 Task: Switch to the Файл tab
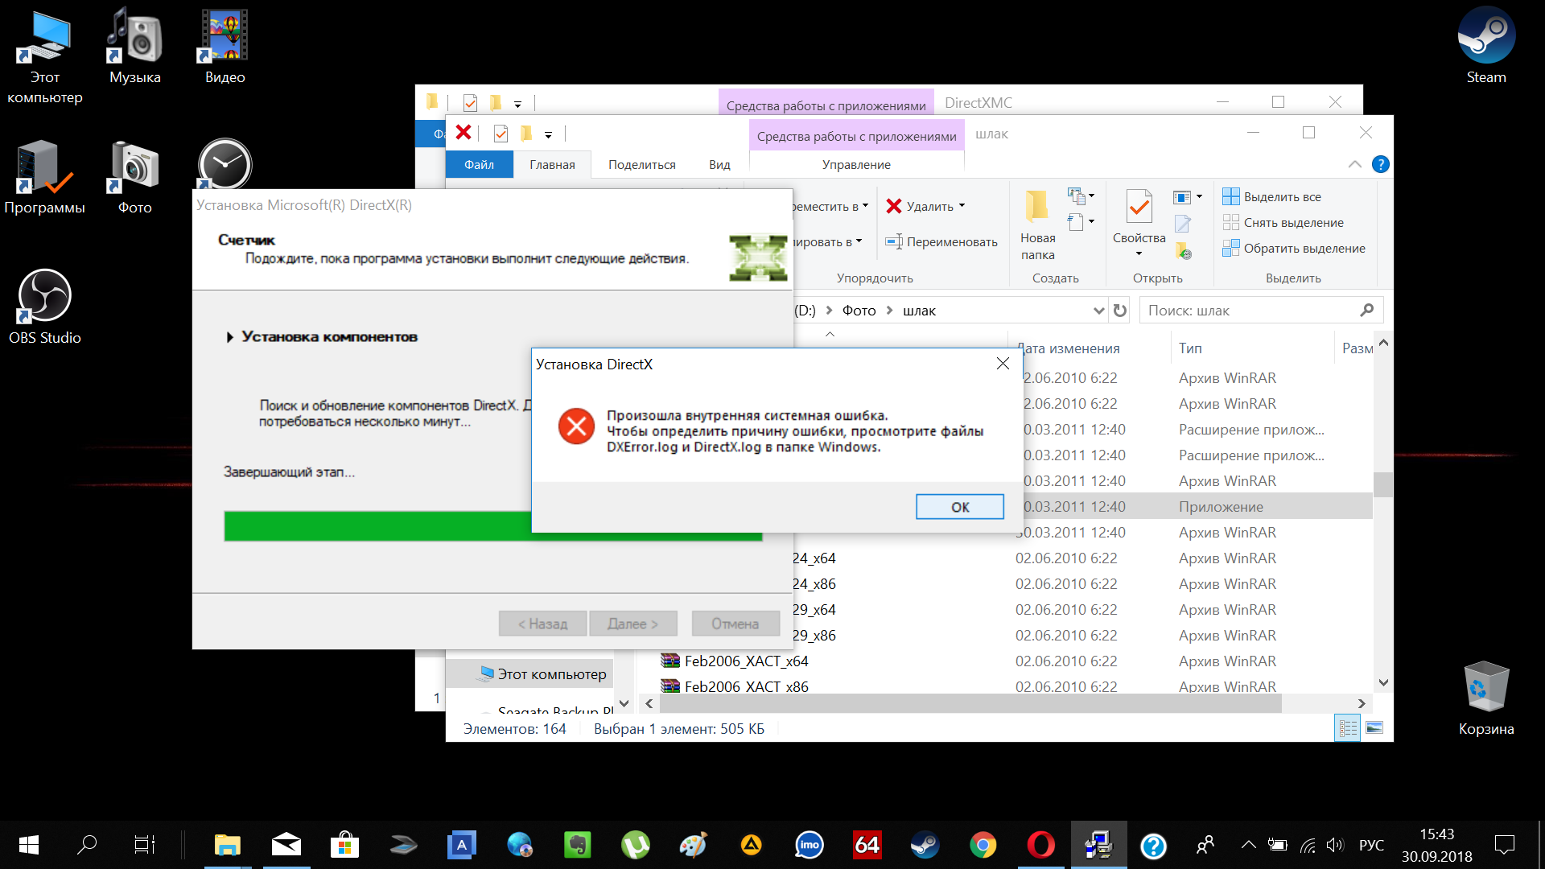pyautogui.click(x=479, y=164)
